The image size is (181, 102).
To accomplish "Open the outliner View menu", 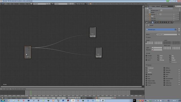I will (153, 6).
